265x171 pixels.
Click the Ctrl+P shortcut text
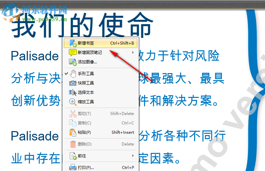click(x=128, y=168)
